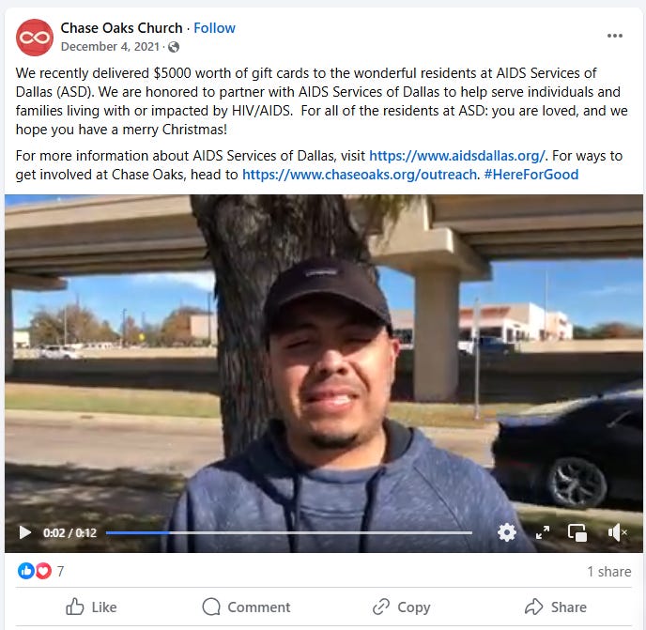646x630 pixels.
Task: Comment on the post
Action: pos(246,607)
